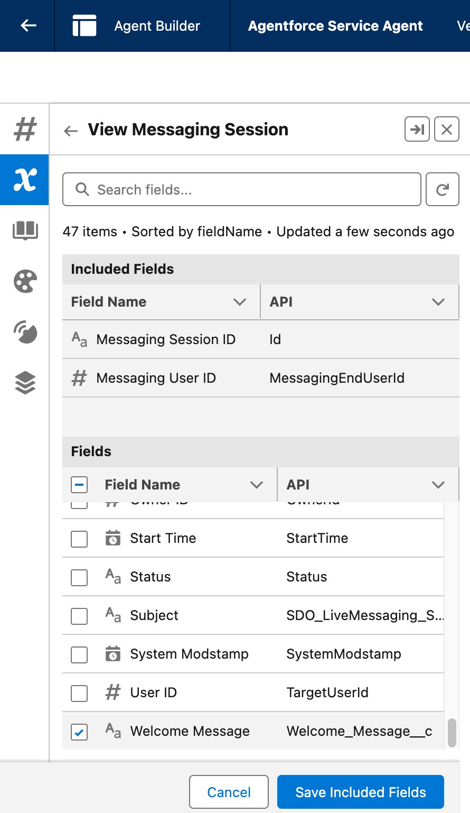The width and height of the screenshot is (470, 813).
Task: Open Field Name column menu in Fields table
Action: [x=257, y=485]
